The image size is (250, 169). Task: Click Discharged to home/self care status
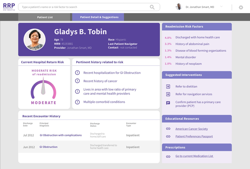click(98, 135)
